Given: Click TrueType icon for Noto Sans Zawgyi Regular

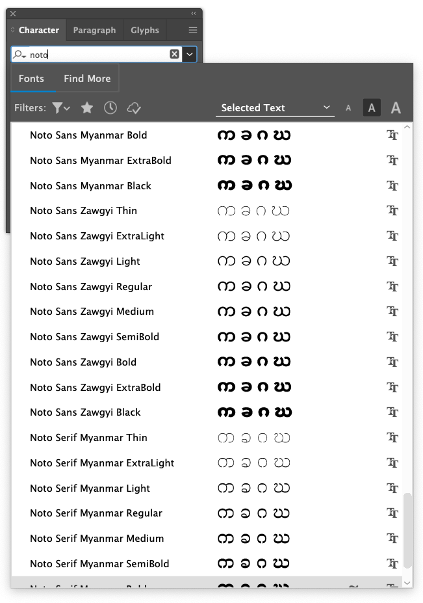Looking at the screenshot, I should 392,286.
